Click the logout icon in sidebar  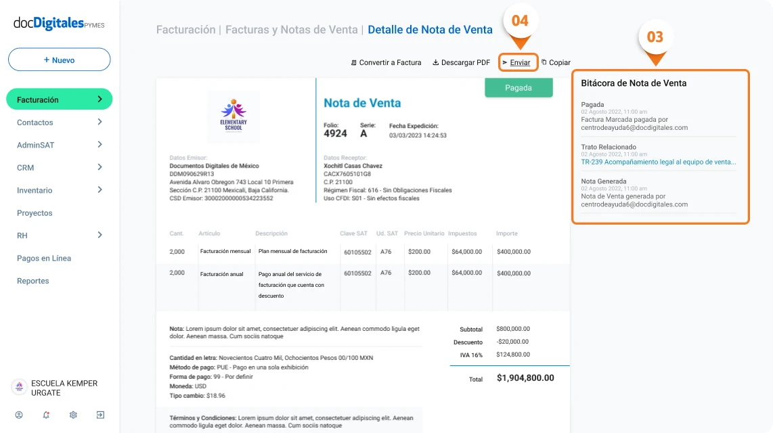coord(100,415)
